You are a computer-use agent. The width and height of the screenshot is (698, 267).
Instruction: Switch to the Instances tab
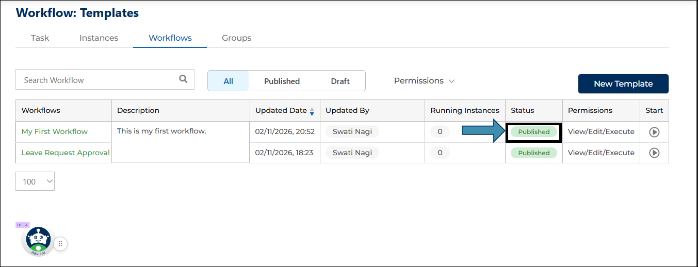point(99,38)
